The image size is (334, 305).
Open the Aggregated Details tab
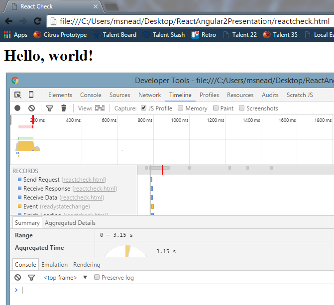pyautogui.click(x=70, y=223)
